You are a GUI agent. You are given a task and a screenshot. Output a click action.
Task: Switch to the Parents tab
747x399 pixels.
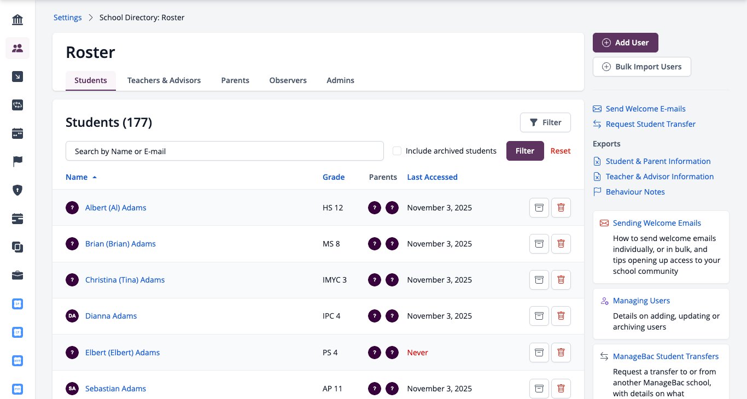[235, 80]
